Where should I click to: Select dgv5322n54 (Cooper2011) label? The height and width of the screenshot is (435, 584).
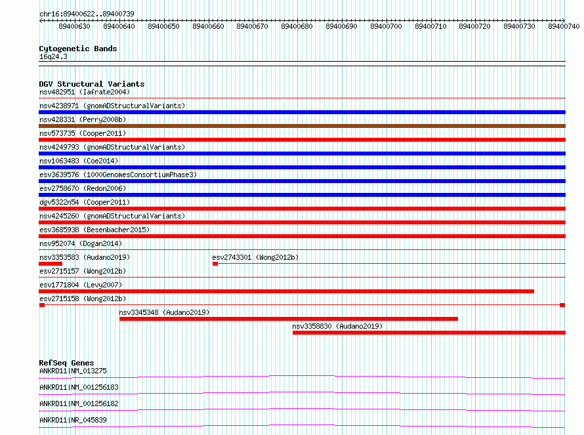point(85,202)
